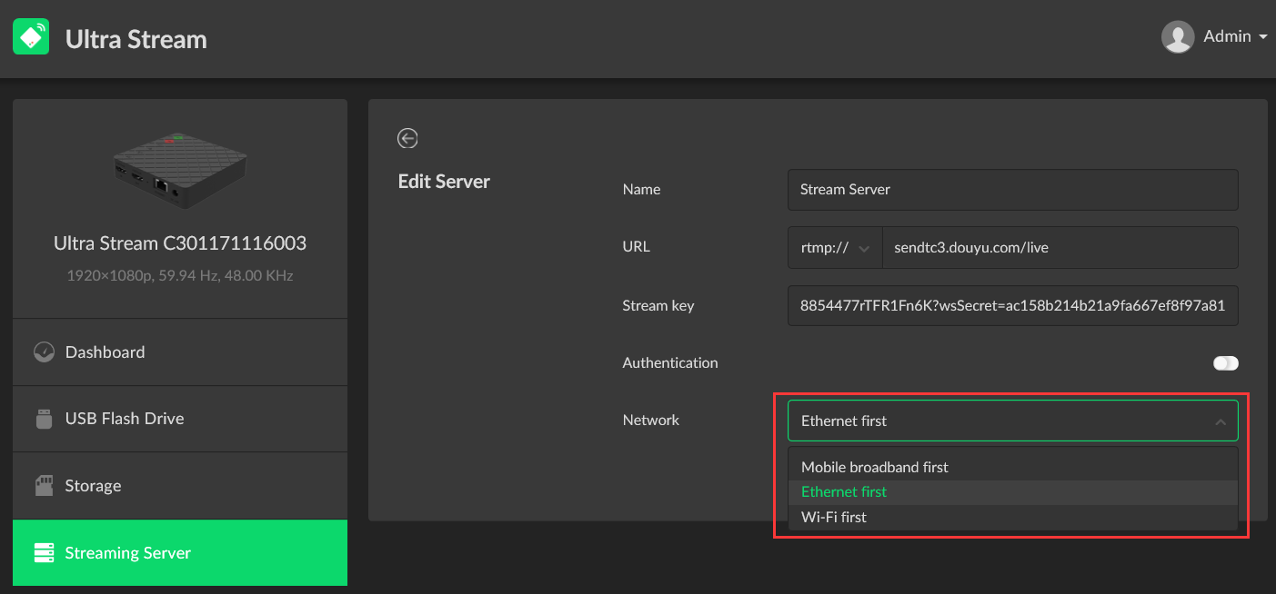Click the Storage sidebar icon
This screenshot has height=594, width=1276.
44,485
